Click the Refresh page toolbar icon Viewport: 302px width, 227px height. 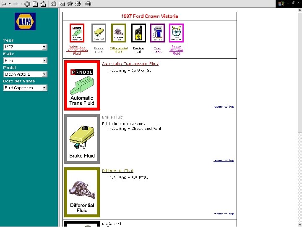click(35, 4)
